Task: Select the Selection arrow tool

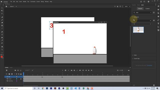Action: 2,8
